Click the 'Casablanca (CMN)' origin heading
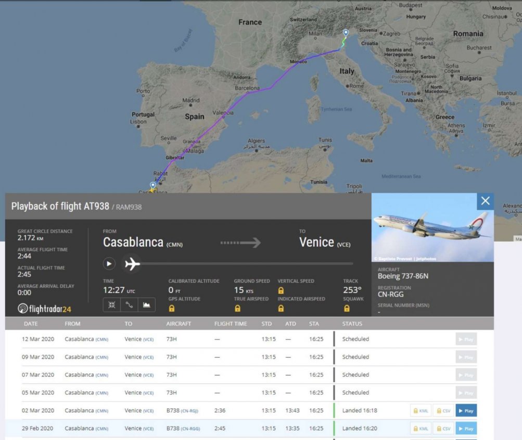Viewport: 522px width, 440px height. click(x=143, y=242)
